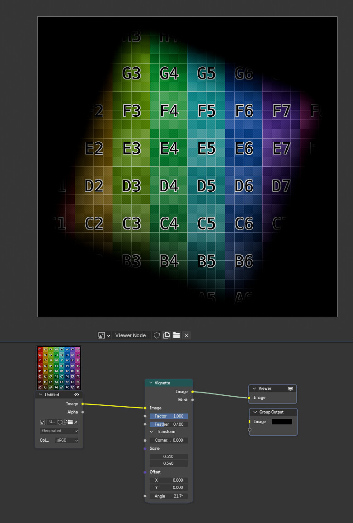Click Vignette Image output socket
353x523 pixels.
pos(192,392)
